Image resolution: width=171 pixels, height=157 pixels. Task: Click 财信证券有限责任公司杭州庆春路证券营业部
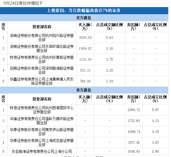coord(42,59)
